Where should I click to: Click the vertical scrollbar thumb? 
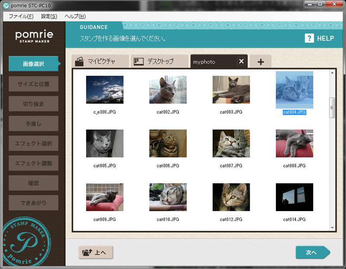332,108
